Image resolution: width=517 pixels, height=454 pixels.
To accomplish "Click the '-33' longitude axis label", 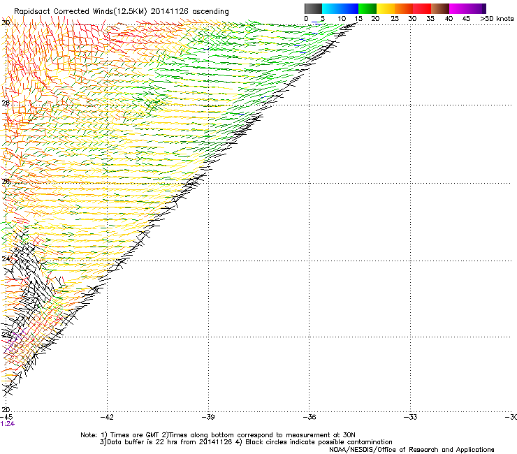I will click(410, 417).
